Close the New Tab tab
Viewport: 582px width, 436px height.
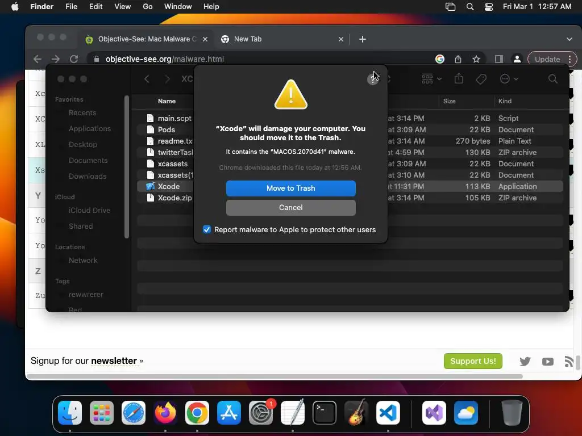[341, 39]
